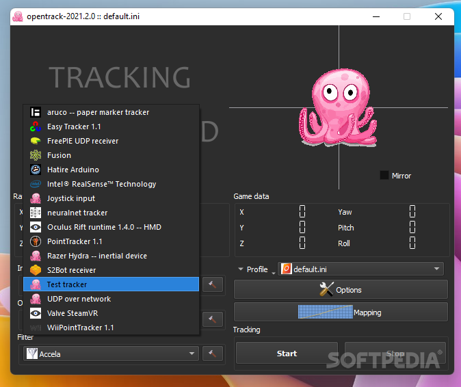Choose neuralnet tracker entry
461x387 pixels.
click(x=111, y=213)
